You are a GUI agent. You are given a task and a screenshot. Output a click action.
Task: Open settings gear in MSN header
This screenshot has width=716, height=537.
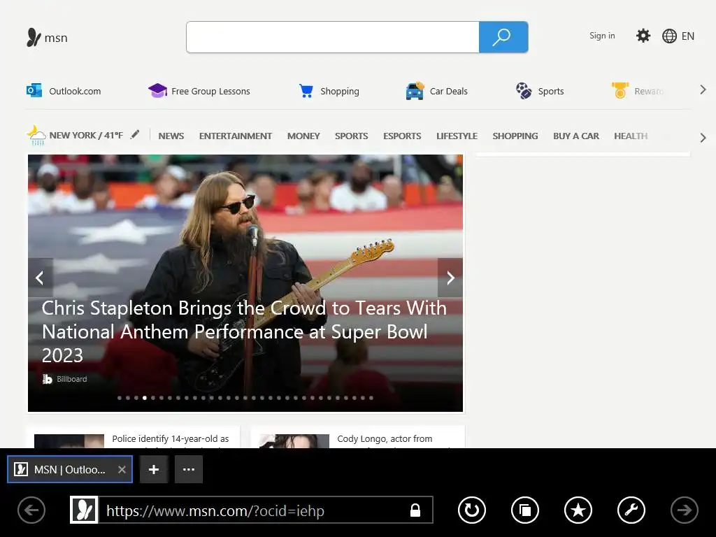643,36
